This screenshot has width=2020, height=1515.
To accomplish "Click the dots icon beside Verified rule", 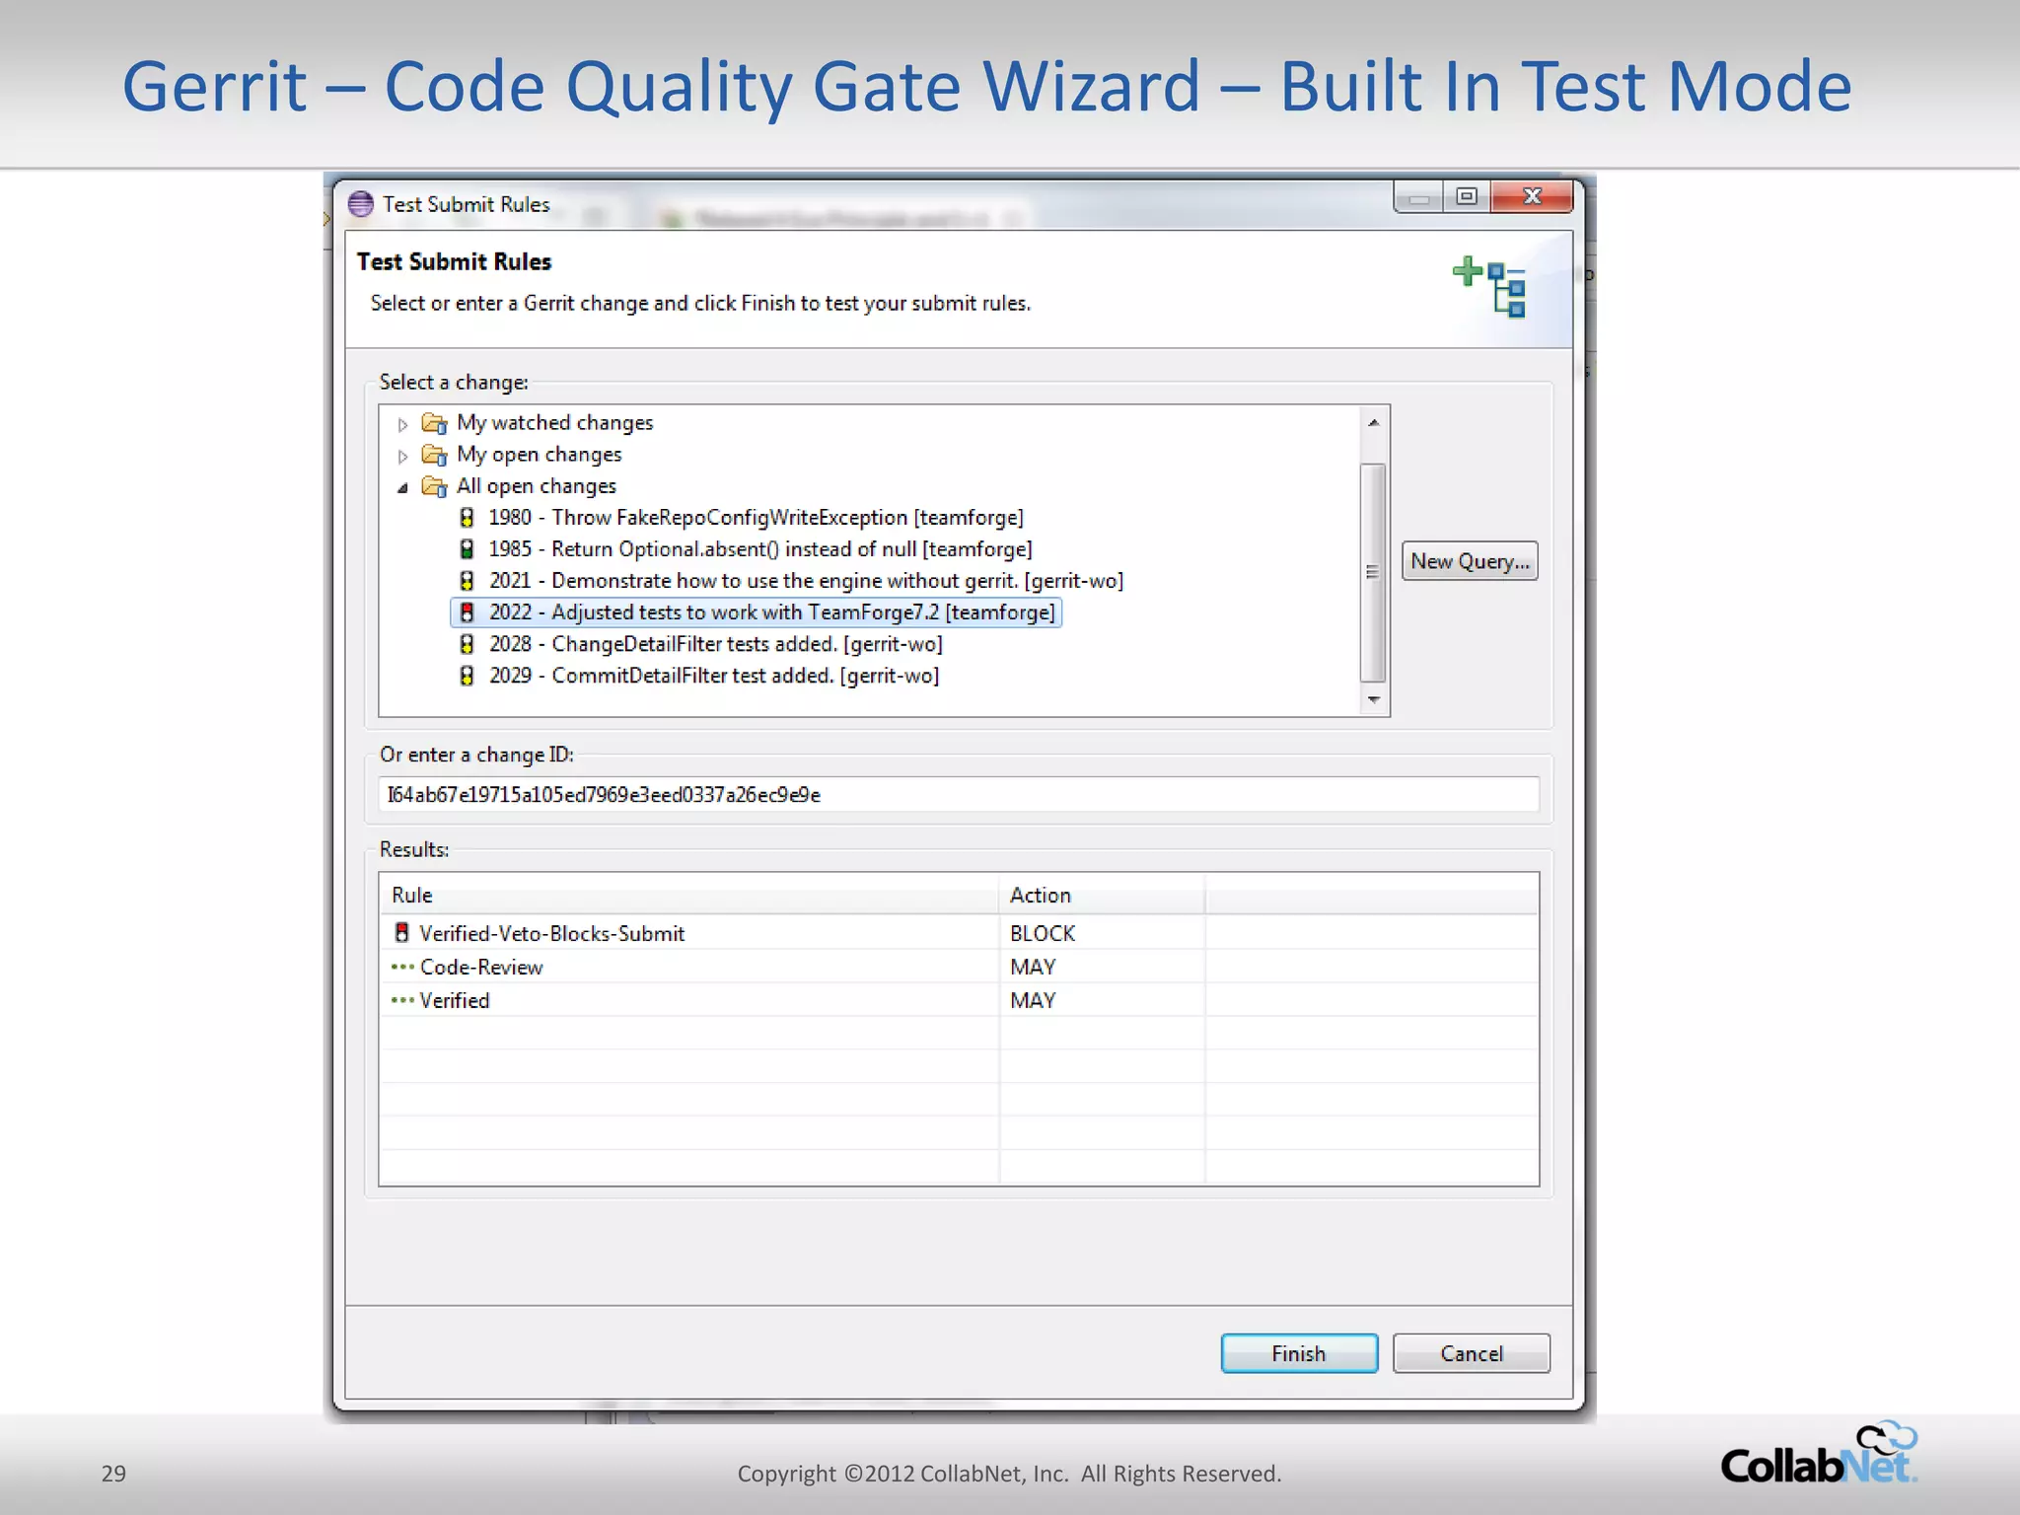I will [402, 1000].
